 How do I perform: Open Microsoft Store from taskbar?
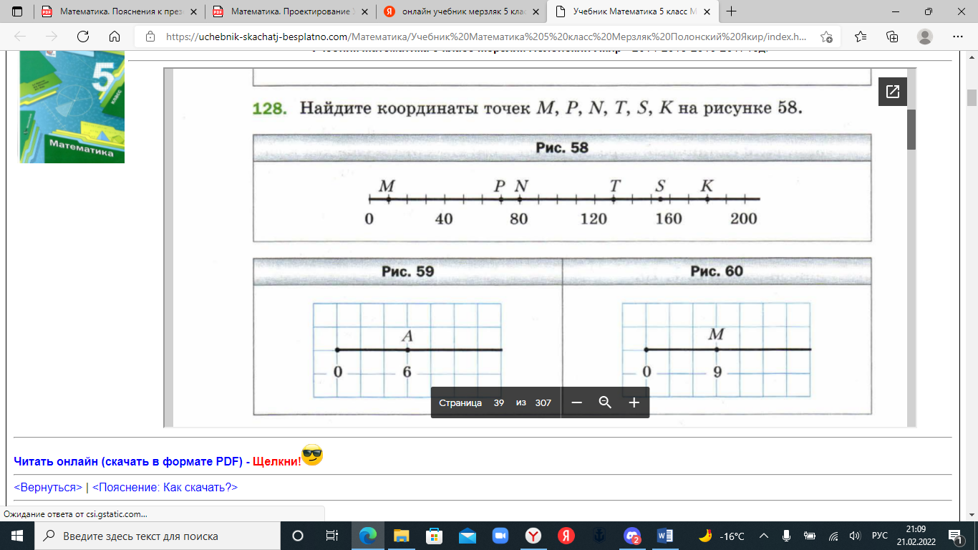pos(434,536)
